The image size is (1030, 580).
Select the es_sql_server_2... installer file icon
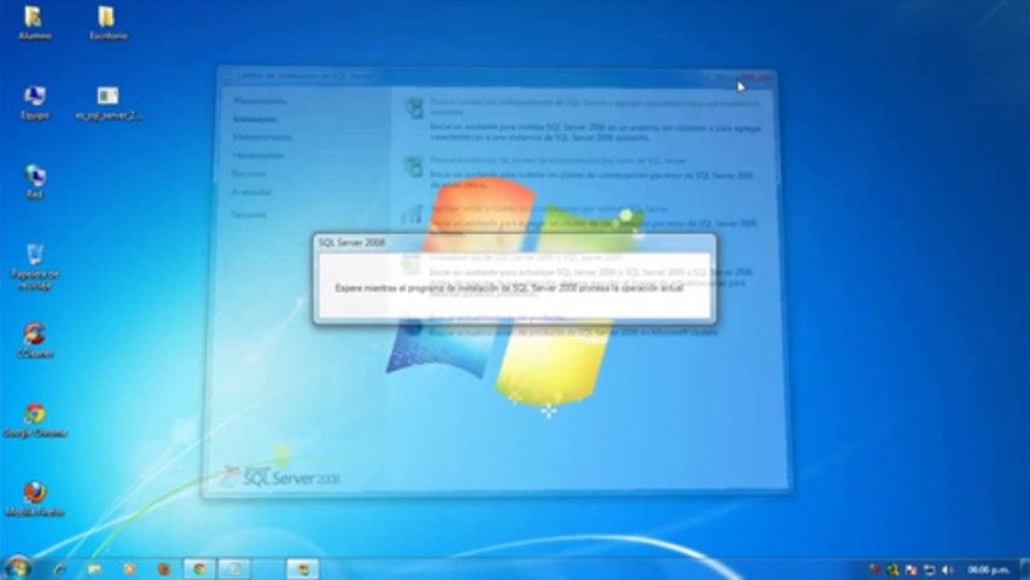pos(108,103)
